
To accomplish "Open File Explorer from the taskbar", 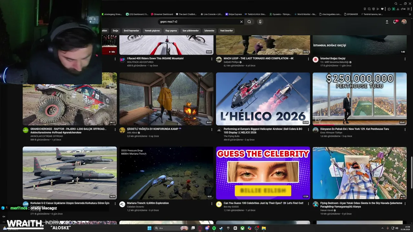I will (x=264, y=228).
